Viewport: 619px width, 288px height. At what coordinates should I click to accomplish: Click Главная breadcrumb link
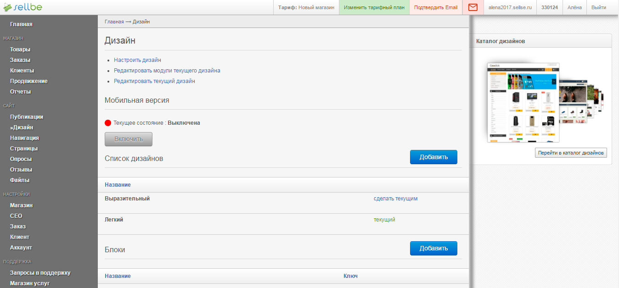(x=114, y=22)
